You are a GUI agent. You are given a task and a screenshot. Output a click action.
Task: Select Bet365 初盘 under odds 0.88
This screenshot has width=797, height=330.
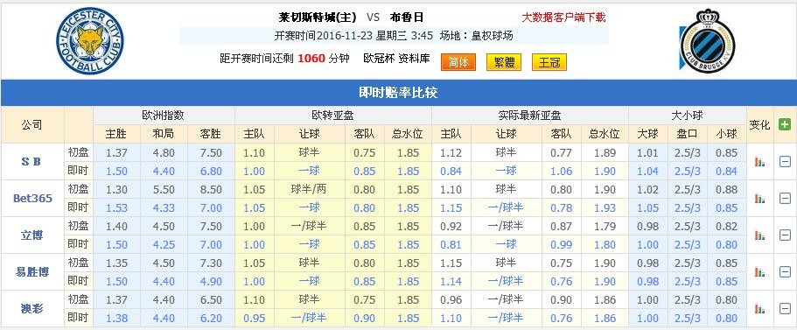pyautogui.click(x=726, y=190)
